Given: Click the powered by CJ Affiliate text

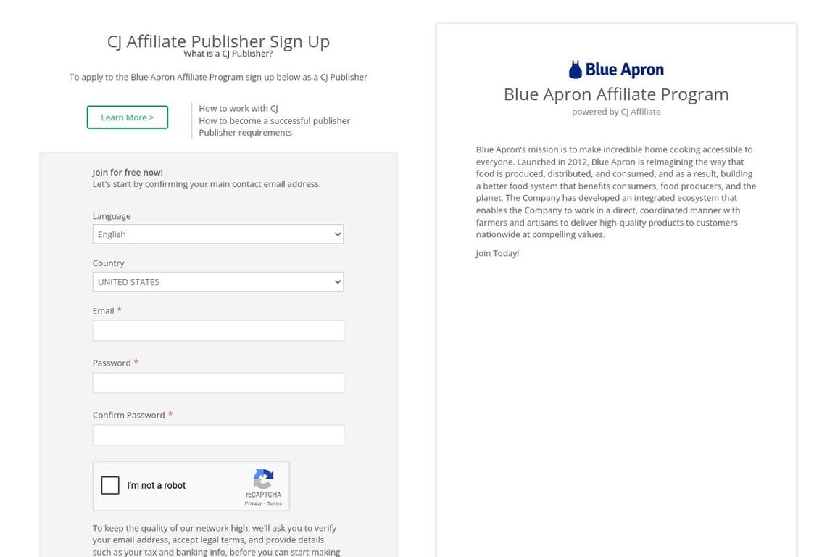Looking at the screenshot, I should pyautogui.click(x=616, y=112).
